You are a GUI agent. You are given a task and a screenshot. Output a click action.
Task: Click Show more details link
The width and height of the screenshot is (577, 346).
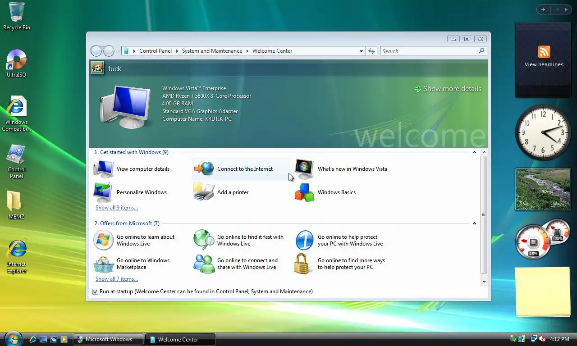point(448,89)
